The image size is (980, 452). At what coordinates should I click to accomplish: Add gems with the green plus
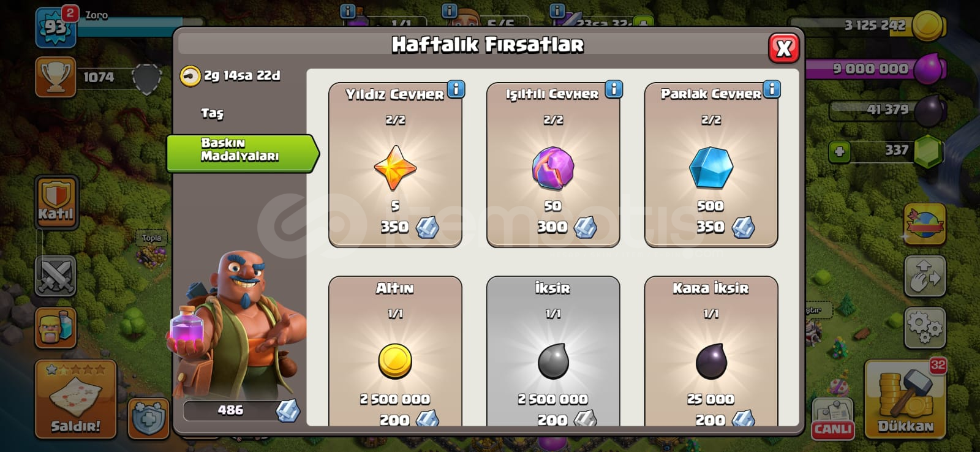tap(839, 151)
